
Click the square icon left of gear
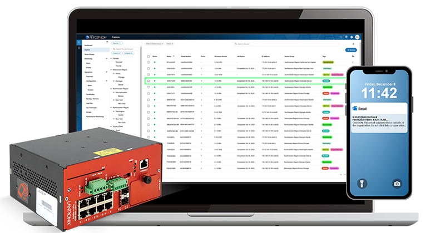click(341, 37)
